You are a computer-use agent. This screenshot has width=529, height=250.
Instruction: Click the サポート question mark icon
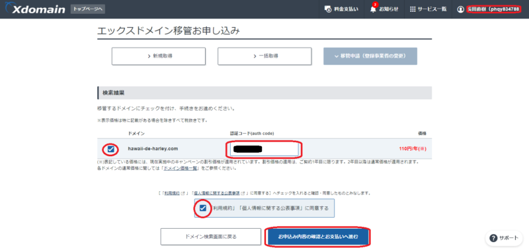pos(493,238)
